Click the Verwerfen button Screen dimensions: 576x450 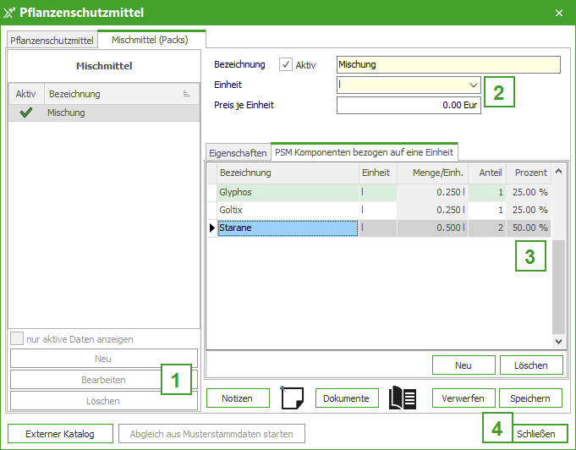(463, 398)
